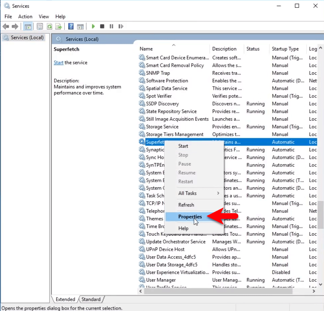Click the vertical scrollbar thumb

(321, 215)
